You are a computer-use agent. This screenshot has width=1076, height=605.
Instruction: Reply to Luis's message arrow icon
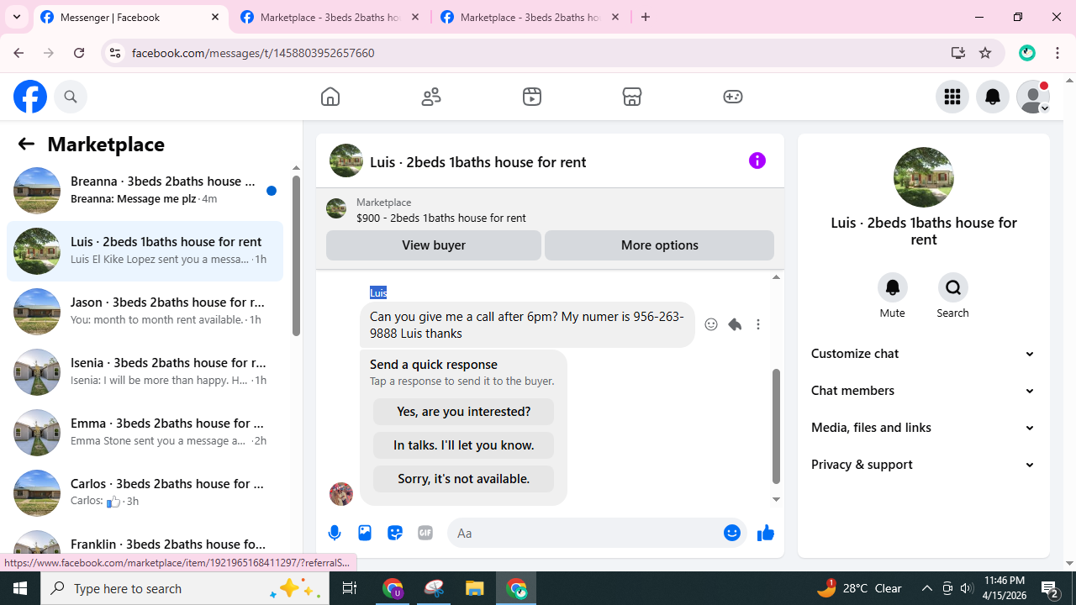pyautogui.click(x=735, y=324)
